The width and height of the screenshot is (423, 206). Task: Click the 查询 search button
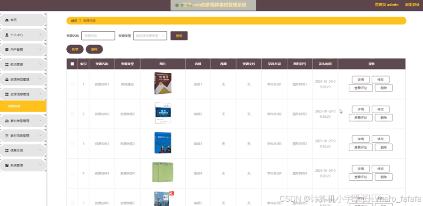click(179, 36)
